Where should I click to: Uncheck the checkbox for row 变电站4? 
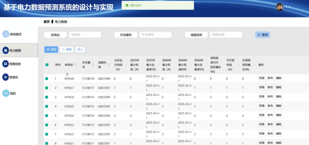pos(47,116)
